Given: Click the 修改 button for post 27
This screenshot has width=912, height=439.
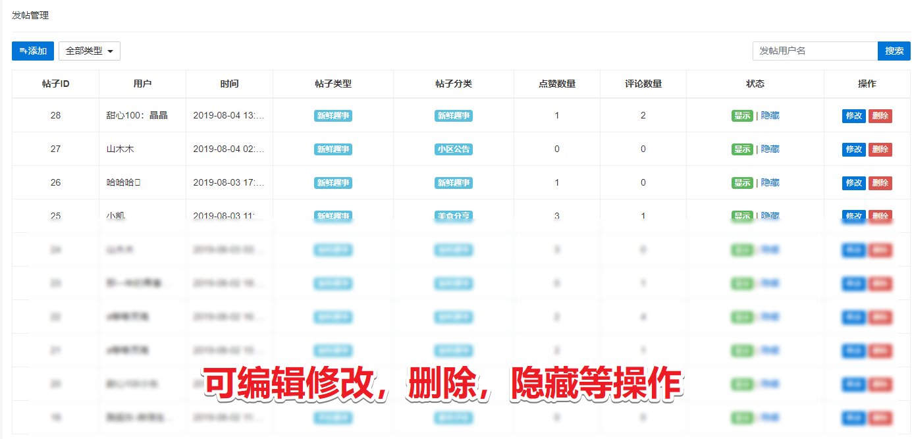Looking at the screenshot, I should [854, 149].
